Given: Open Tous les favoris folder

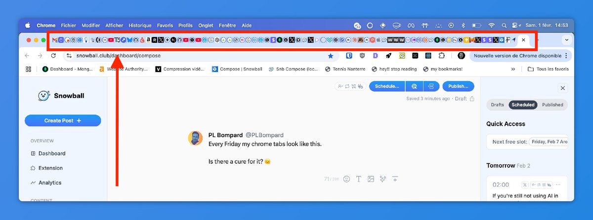Looking at the screenshot, I should tap(548, 69).
